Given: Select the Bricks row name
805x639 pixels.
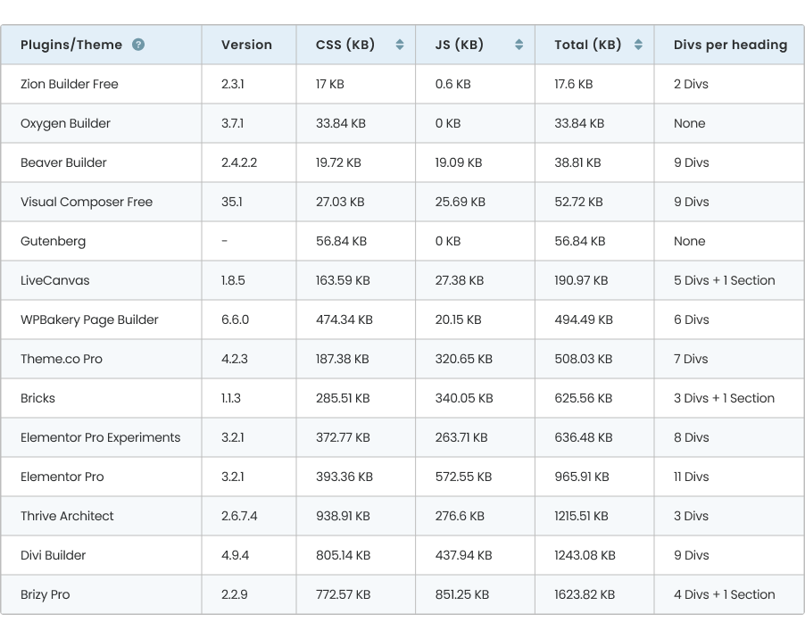Looking at the screenshot, I should pyautogui.click(x=37, y=398).
